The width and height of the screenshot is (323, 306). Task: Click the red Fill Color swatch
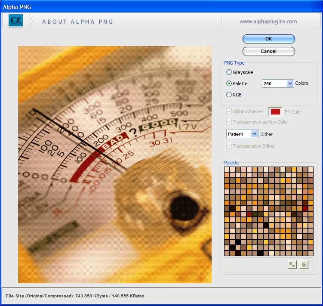point(275,112)
